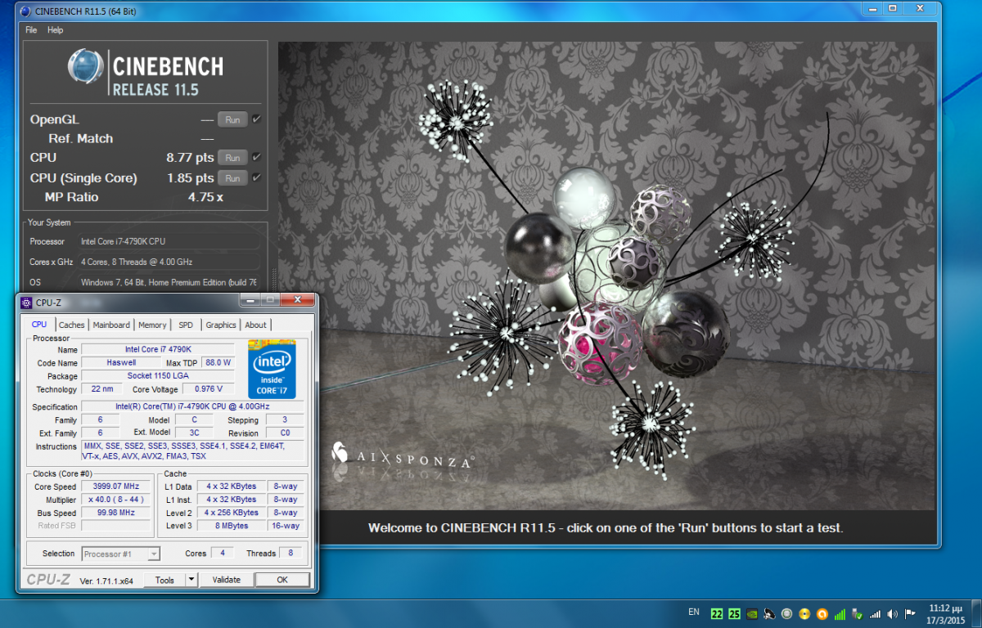
Task: Run the OpenGL benchmark
Action: 232,119
